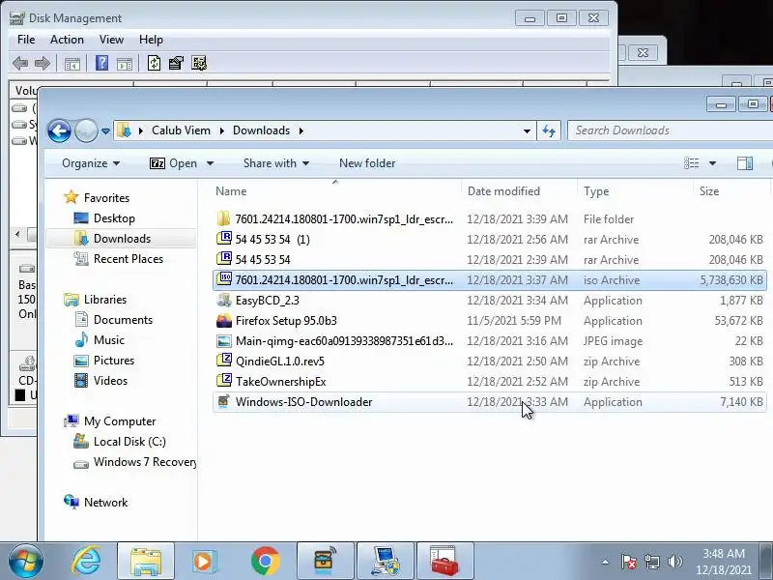Open Action menu in Disk Management

(x=67, y=40)
